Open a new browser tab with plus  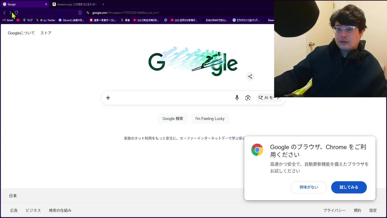pos(103,4)
